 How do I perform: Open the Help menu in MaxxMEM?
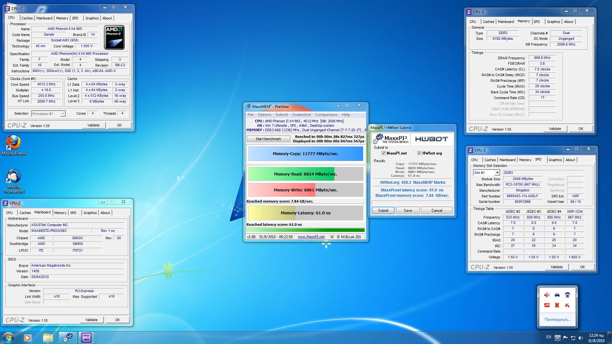(346, 114)
